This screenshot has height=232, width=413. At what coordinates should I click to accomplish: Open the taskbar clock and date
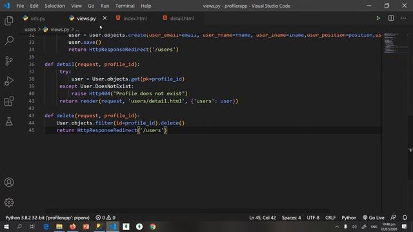(388, 226)
